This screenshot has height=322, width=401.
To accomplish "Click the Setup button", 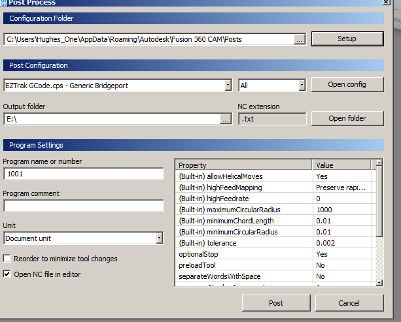I will pos(347,39).
